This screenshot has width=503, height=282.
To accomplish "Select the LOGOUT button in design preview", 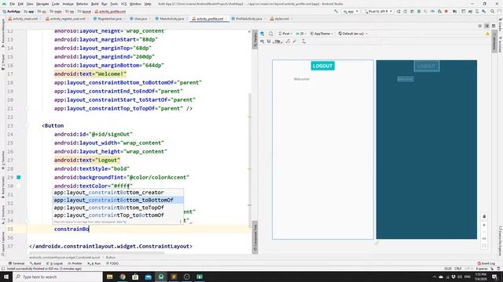I will (323, 66).
